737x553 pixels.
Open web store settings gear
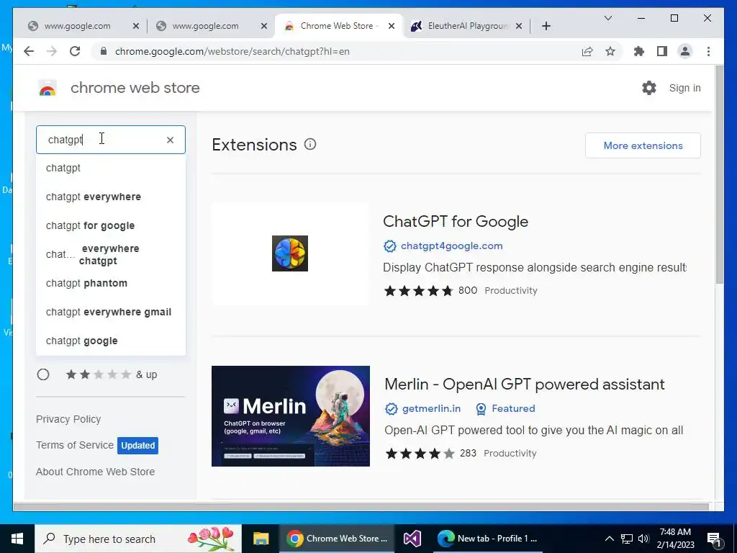(648, 87)
